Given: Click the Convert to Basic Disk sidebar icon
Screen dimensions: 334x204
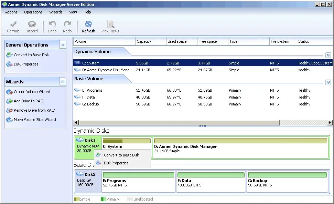Looking at the screenshot, I should pos(9,55).
